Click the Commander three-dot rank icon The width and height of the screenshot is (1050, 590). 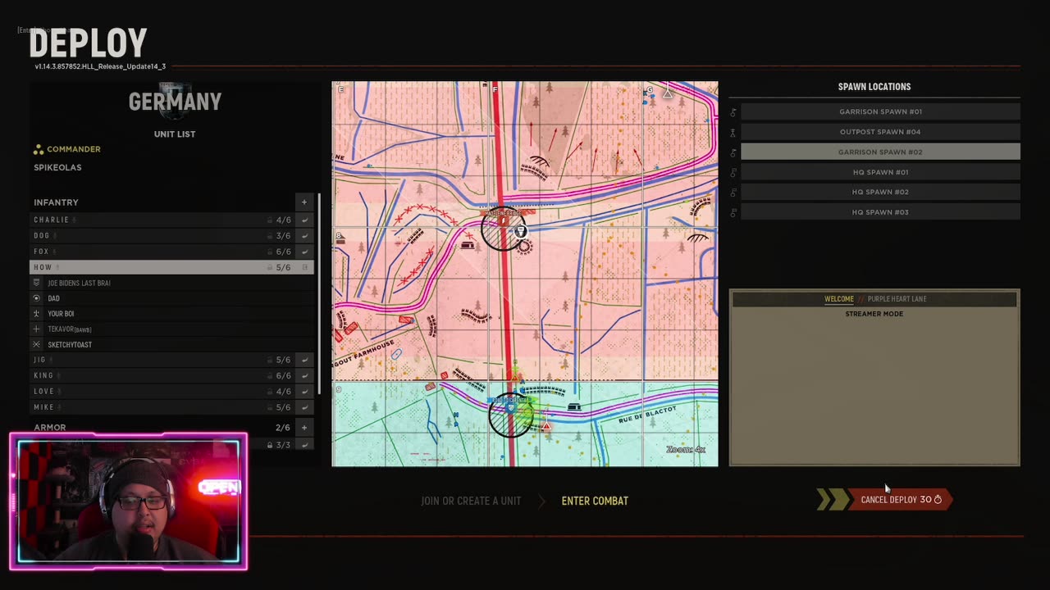point(38,149)
